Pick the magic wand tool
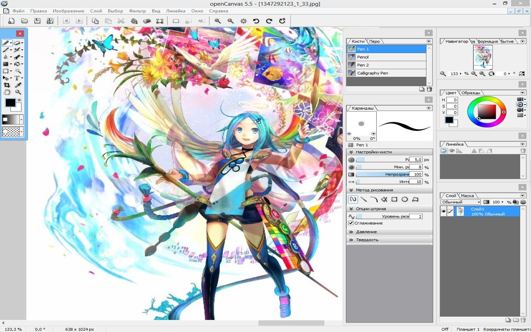Viewport: 531px width, 332px height. 18,71
